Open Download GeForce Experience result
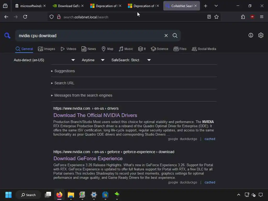268x201 pixels. [x=88, y=158]
